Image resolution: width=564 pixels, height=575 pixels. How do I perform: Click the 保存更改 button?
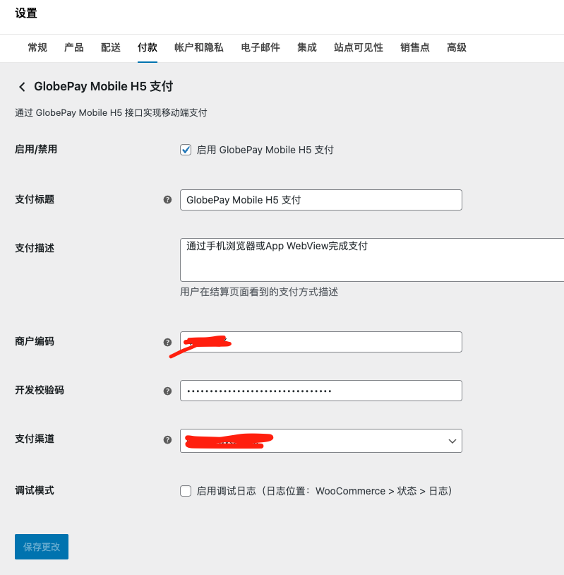(42, 547)
